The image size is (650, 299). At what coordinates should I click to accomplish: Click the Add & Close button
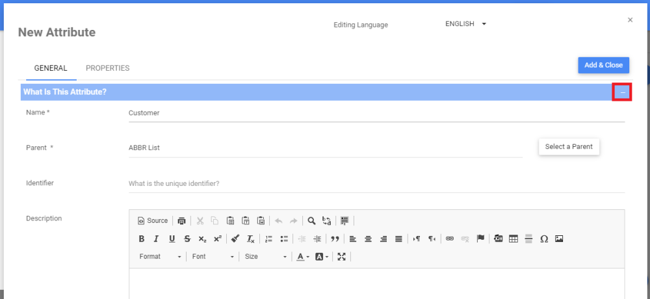(x=604, y=65)
